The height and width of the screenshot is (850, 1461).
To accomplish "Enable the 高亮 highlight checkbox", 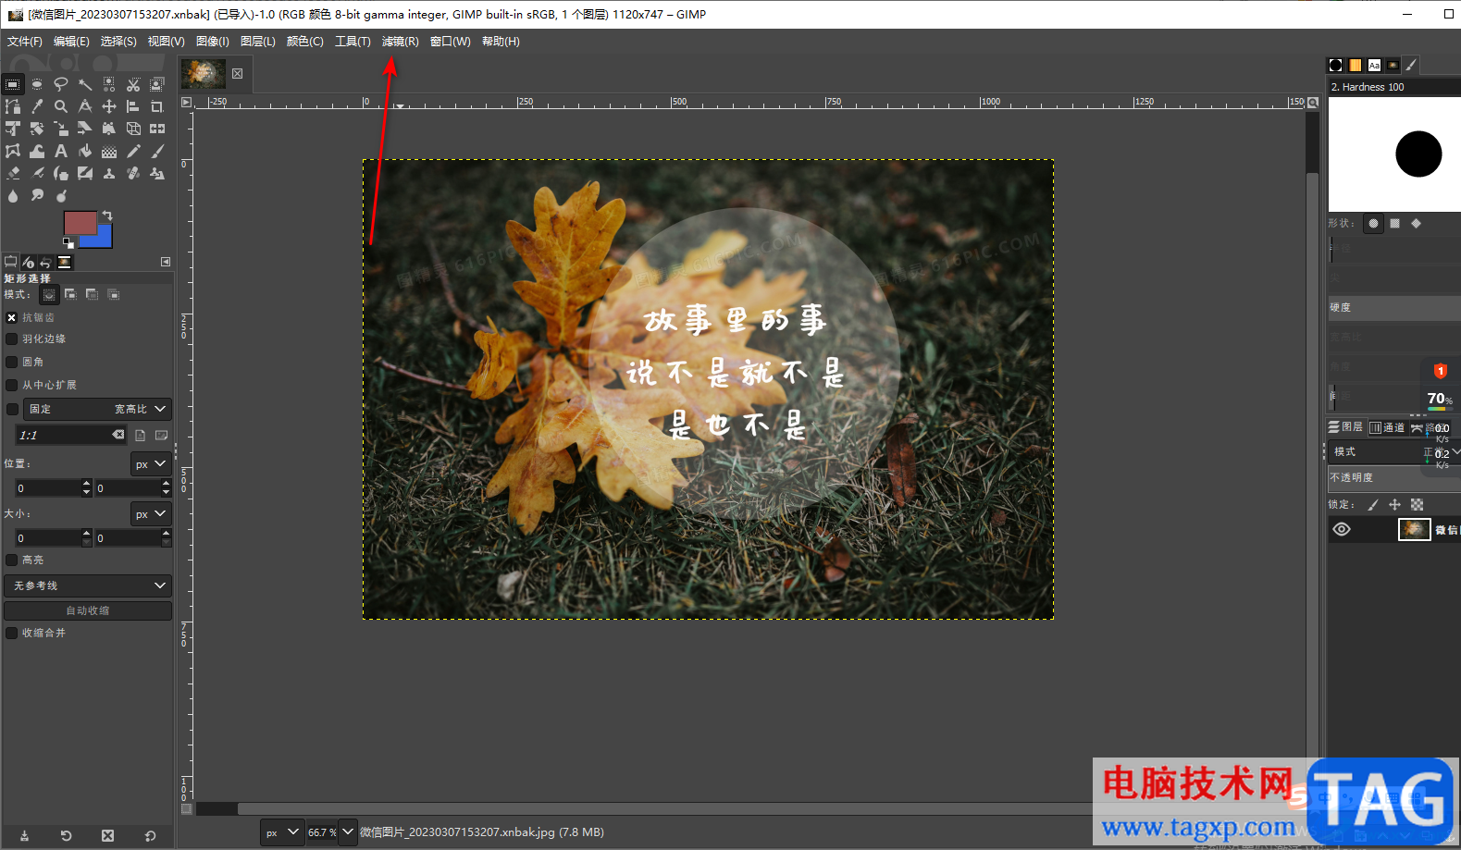I will coord(12,560).
